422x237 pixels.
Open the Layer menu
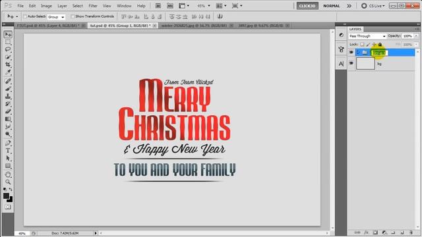click(62, 6)
